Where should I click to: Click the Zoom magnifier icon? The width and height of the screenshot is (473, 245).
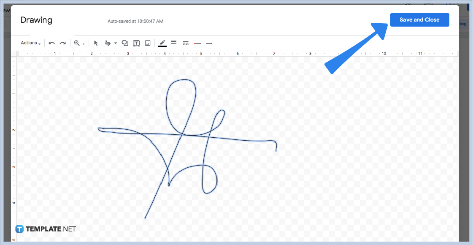click(x=77, y=43)
